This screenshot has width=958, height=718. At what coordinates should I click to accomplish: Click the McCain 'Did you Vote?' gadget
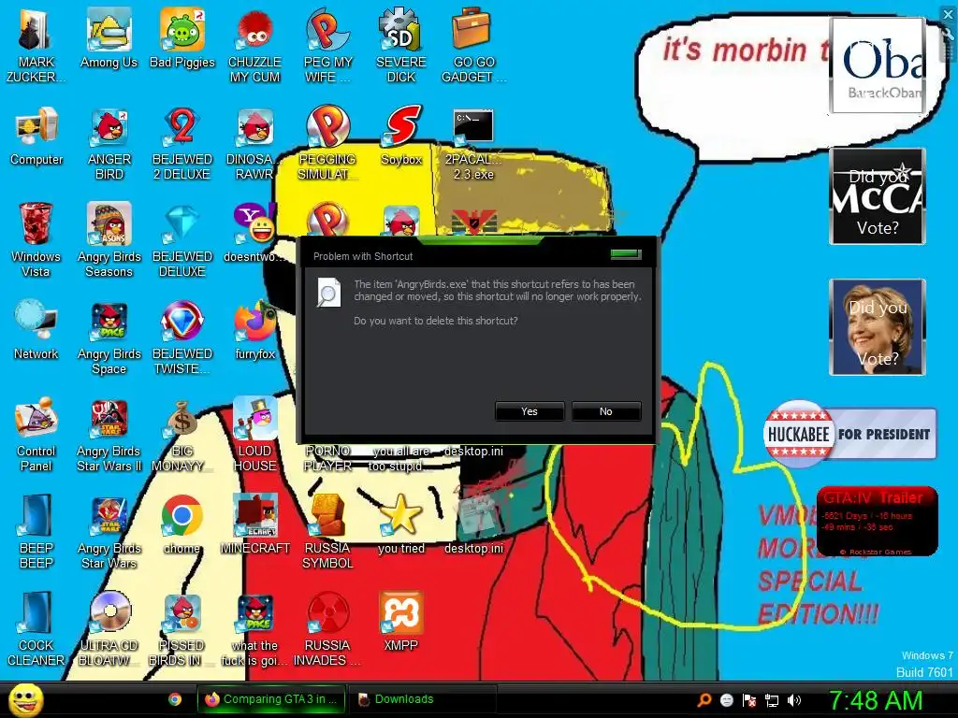point(878,196)
